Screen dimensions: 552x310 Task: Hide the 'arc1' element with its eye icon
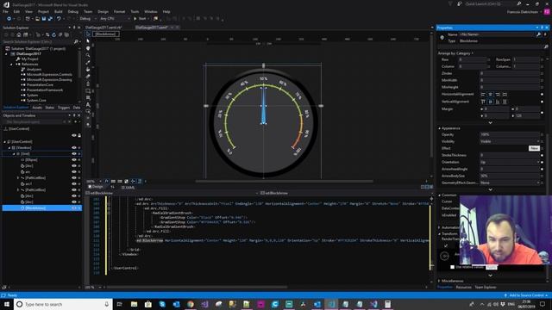(x=74, y=183)
